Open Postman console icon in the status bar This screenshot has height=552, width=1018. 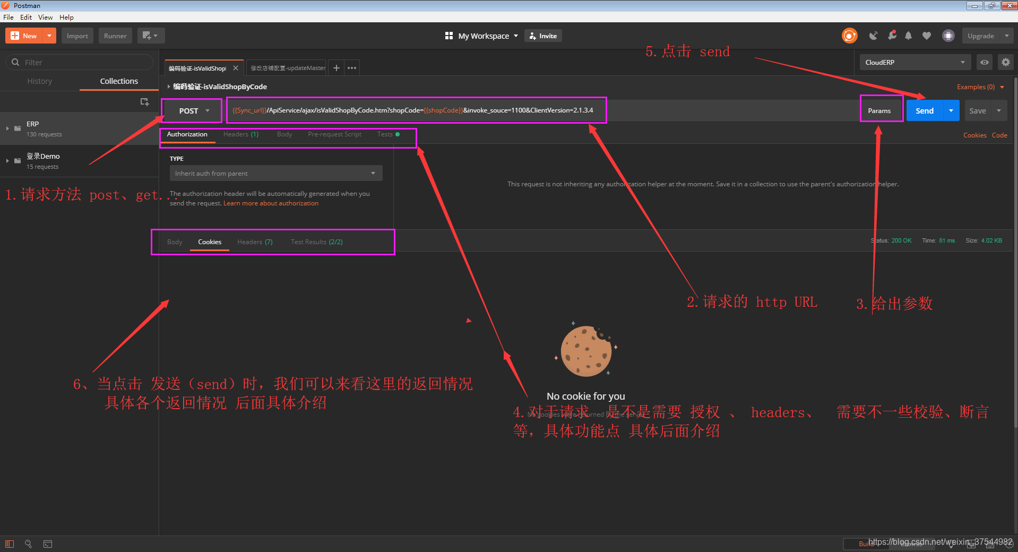[48, 544]
